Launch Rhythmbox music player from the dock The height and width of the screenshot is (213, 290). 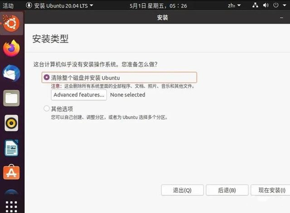12,123
